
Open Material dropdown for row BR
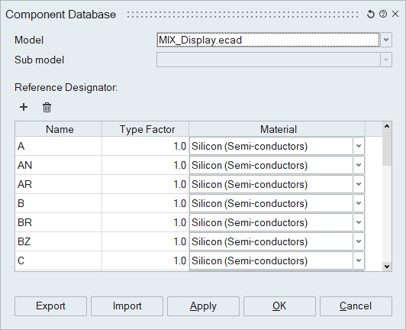pyautogui.click(x=359, y=222)
